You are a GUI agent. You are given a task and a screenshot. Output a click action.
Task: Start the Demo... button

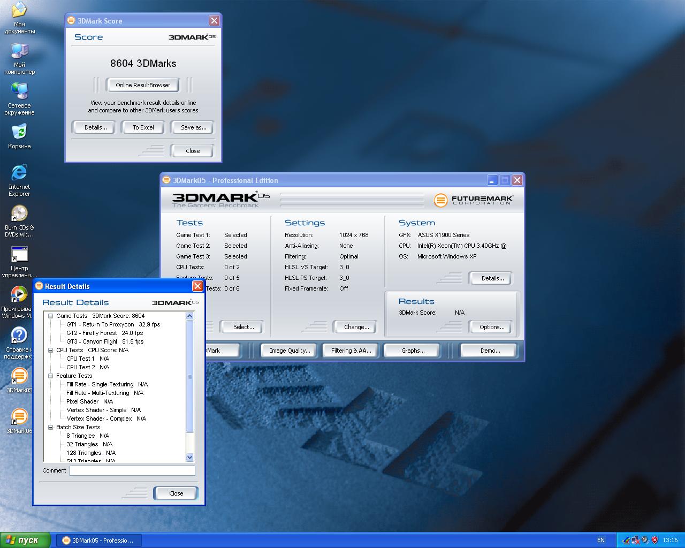[490, 351]
